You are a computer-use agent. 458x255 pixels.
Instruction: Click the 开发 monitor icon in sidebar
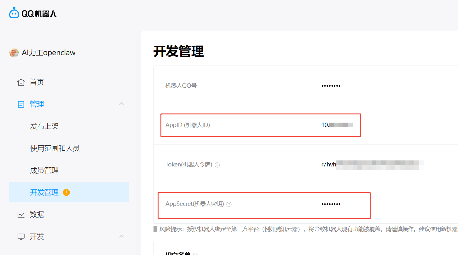click(21, 237)
